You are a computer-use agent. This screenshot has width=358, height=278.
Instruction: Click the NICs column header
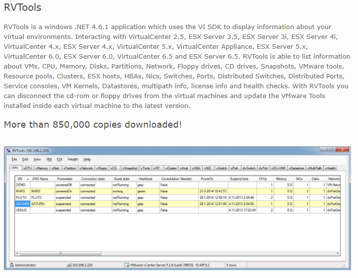[301, 179]
